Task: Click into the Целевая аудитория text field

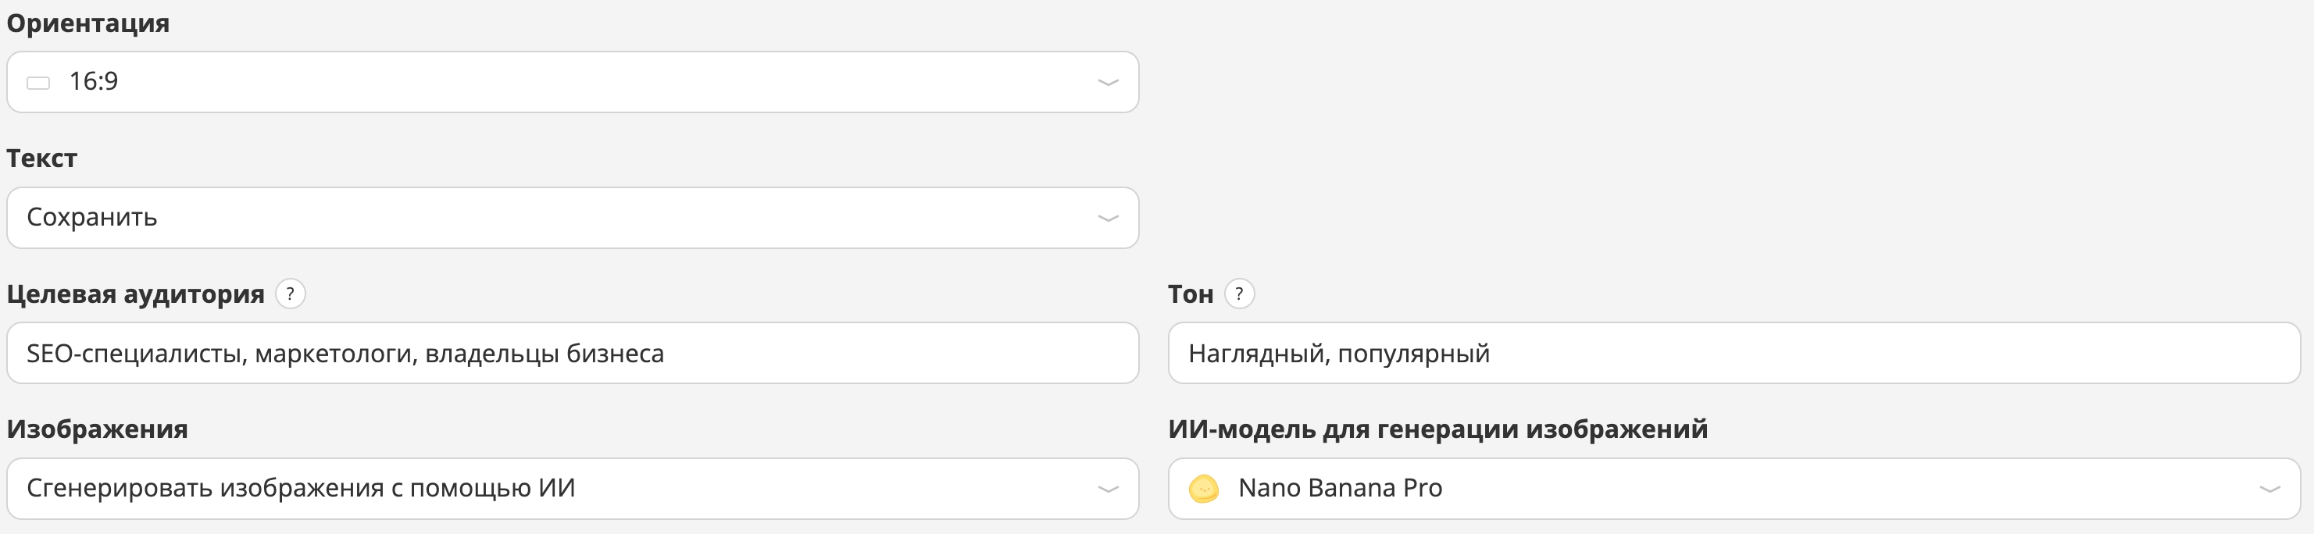Action: [x=575, y=353]
